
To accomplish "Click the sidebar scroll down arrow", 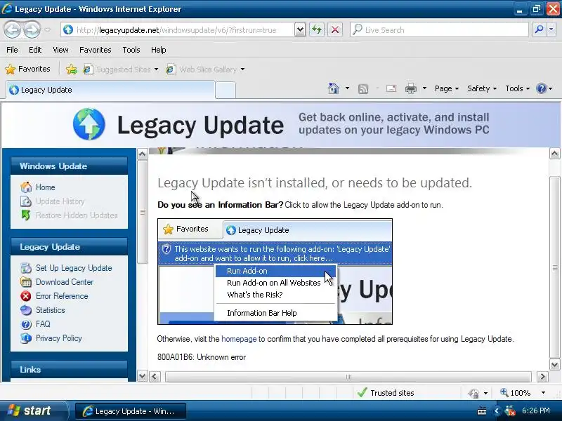I will coord(143,376).
